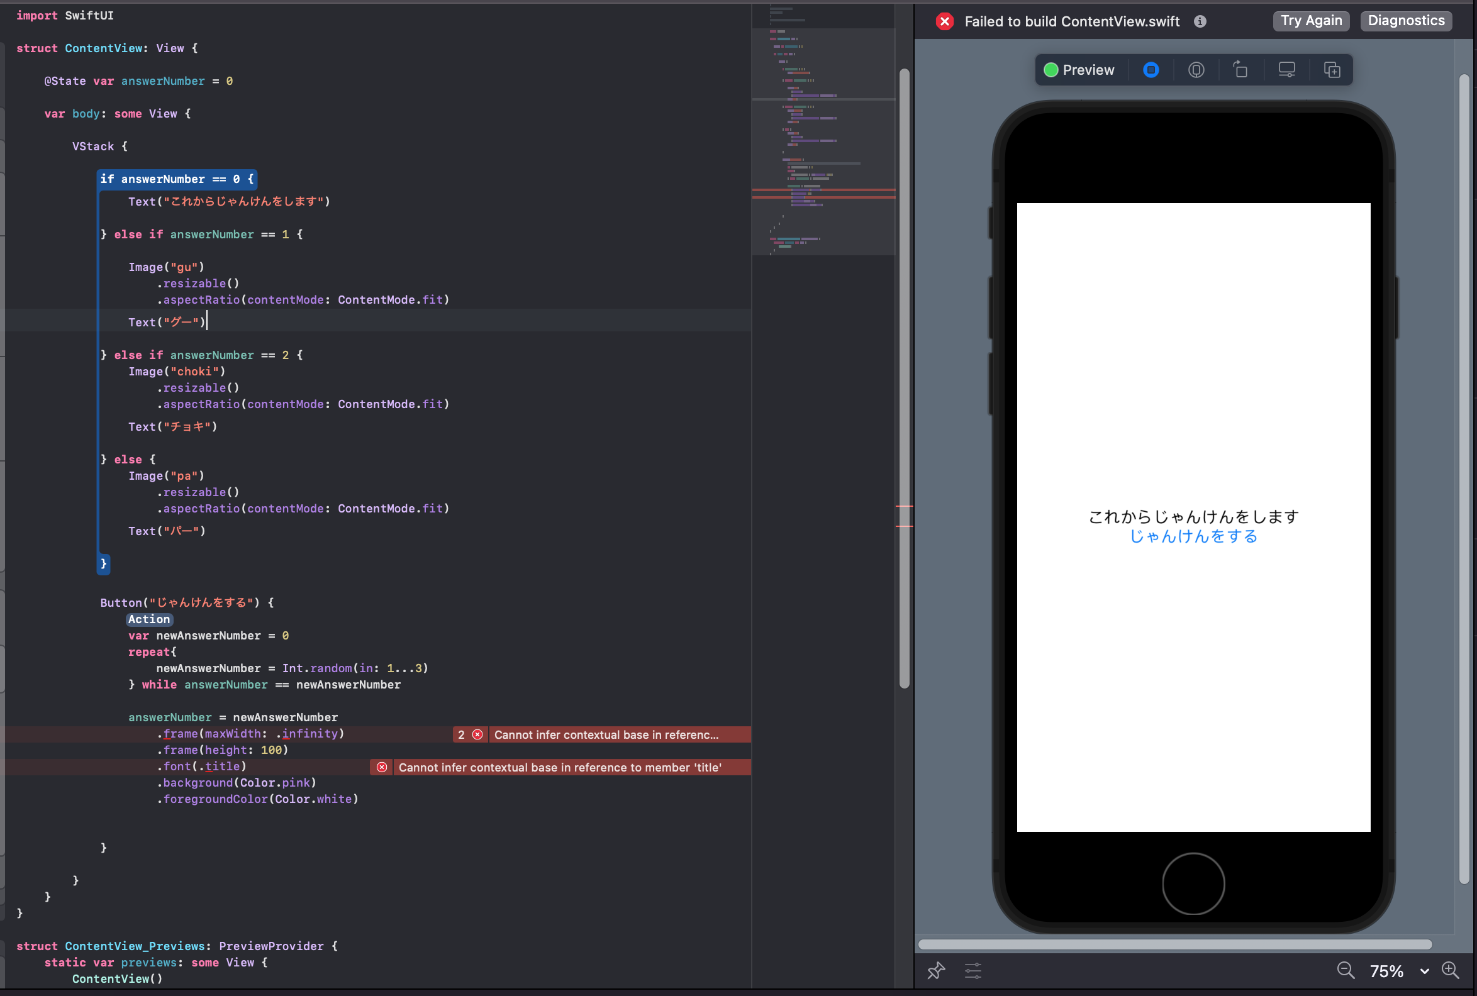Open canvas adjustment sliders icon

[x=973, y=971]
